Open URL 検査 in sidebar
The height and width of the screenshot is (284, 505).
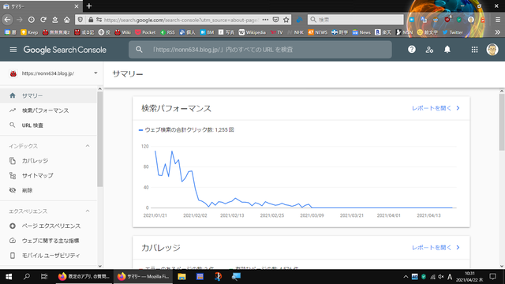click(48, 125)
